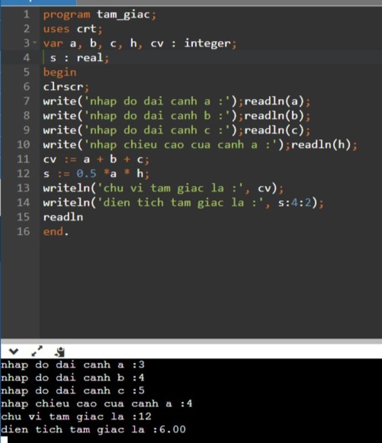
Task: Click the 'end.' keyword
Action: tap(56, 232)
